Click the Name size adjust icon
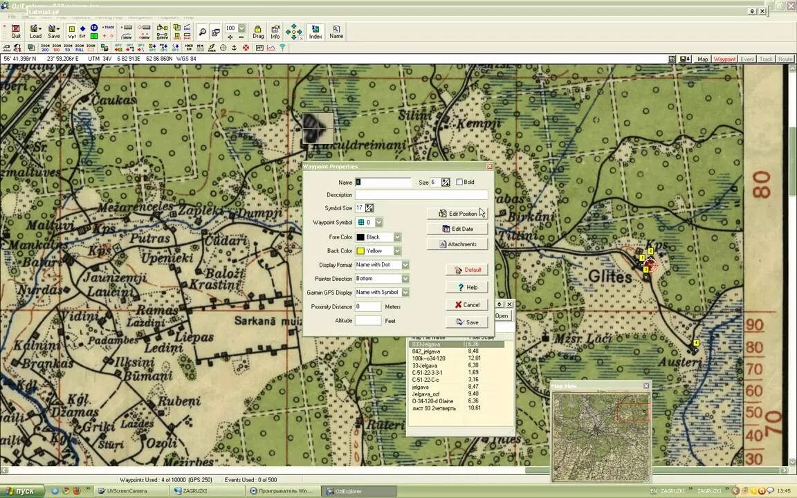The image size is (797, 498). (446, 182)
